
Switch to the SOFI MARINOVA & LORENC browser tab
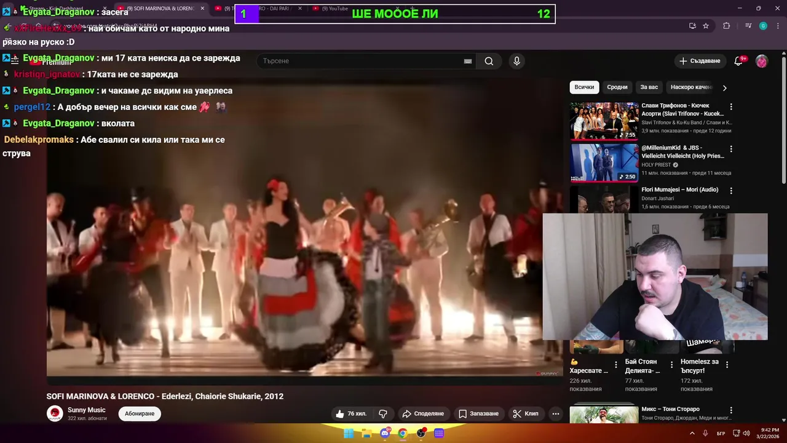[x=160, y=9]
